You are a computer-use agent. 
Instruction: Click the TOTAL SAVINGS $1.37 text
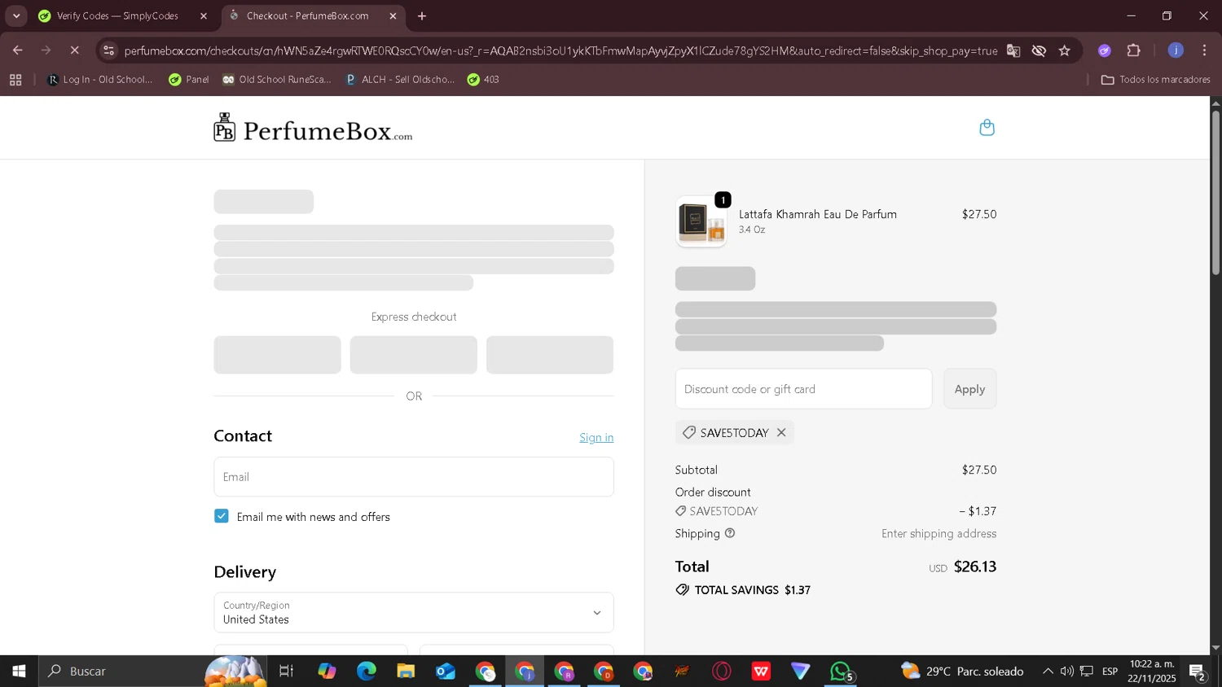coord(743,590)
